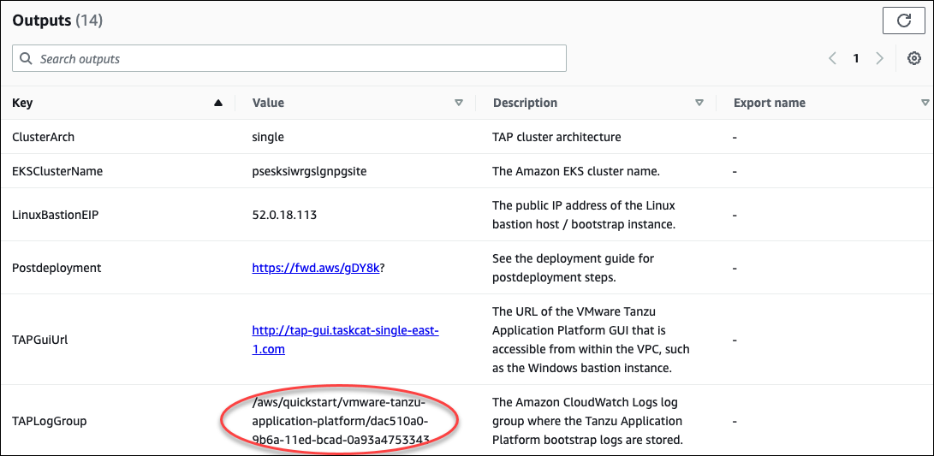This screenshot has width=934, height=456.
Task: Click the Export name column header
Action: coord(769,103)
